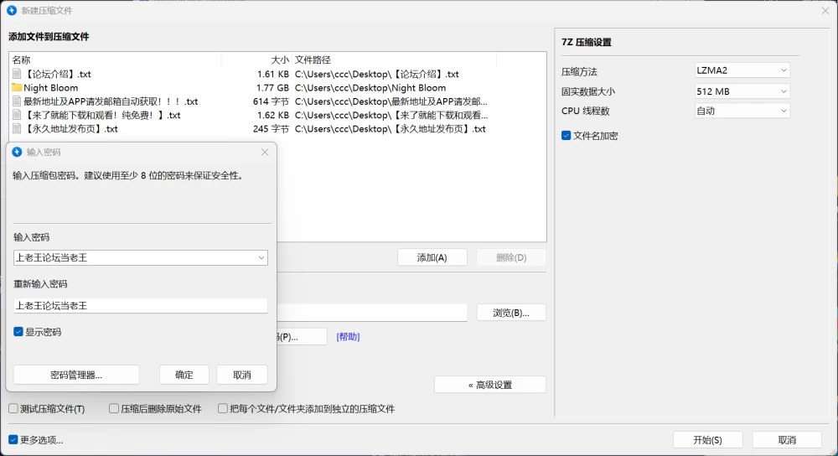Viewport: 838px width, 456px height.
Task: Click 添加(A) button
Action: [432, 257]
